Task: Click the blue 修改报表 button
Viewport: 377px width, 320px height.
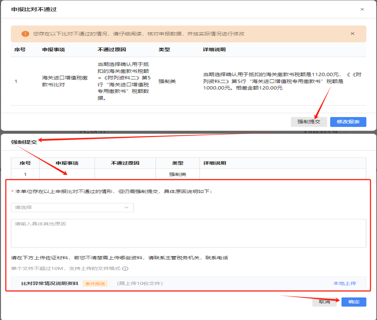Action: click(x=348, y=122)
